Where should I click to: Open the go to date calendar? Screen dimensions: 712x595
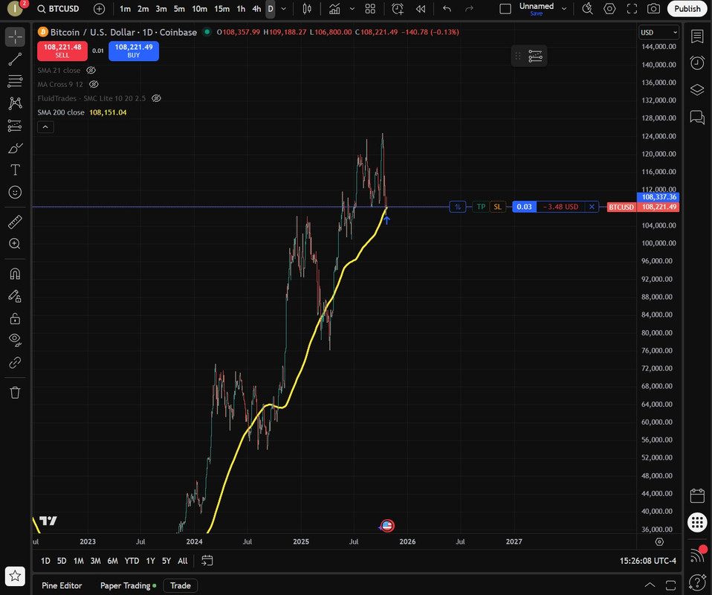pos(207,561)
